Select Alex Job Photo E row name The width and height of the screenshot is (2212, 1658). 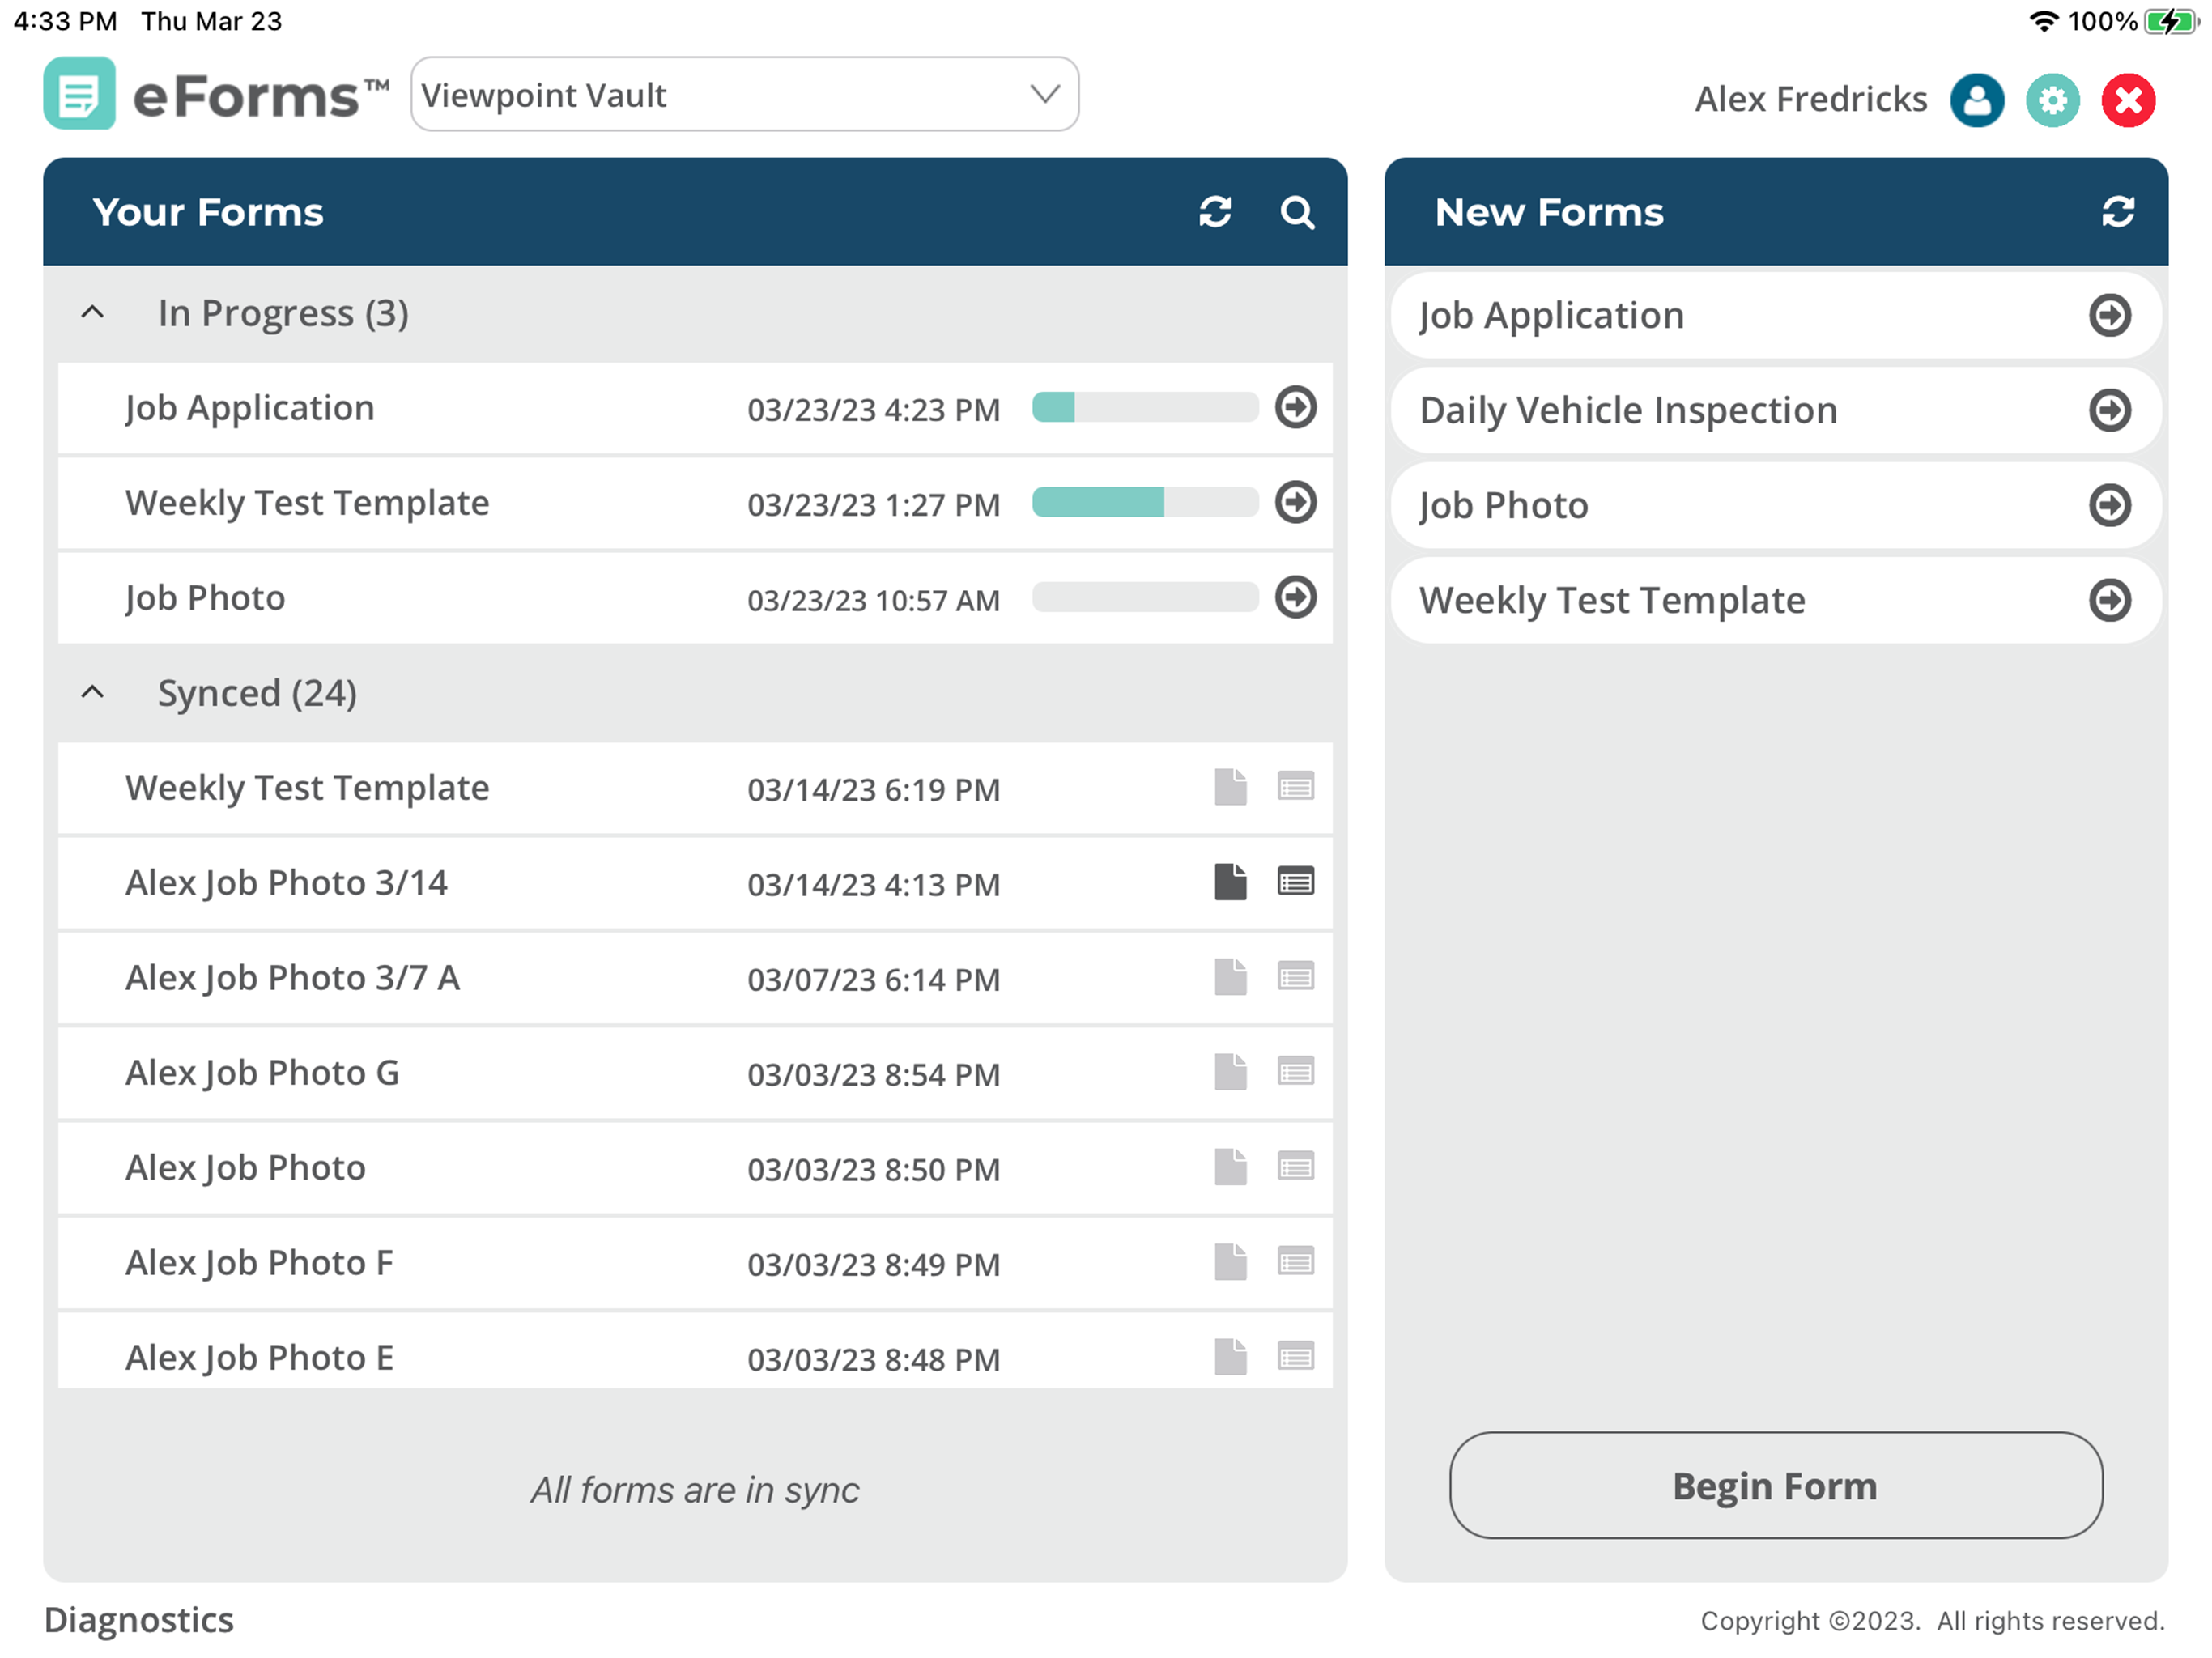[x=259, y=1358]
